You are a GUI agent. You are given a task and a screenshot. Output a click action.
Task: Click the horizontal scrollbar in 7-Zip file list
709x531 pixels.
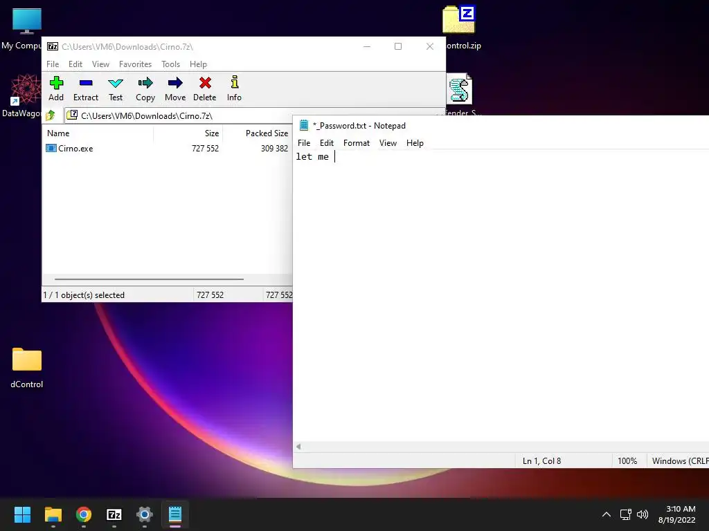(x=149, y=279)
